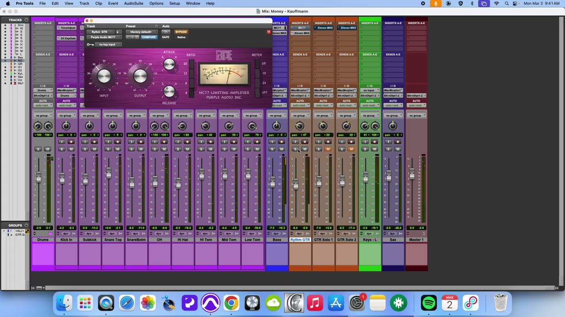Image resolution: width=565 pixels, height=317 pixels.
Task: Launch Finder from the dock
Action: click(64, 303)
